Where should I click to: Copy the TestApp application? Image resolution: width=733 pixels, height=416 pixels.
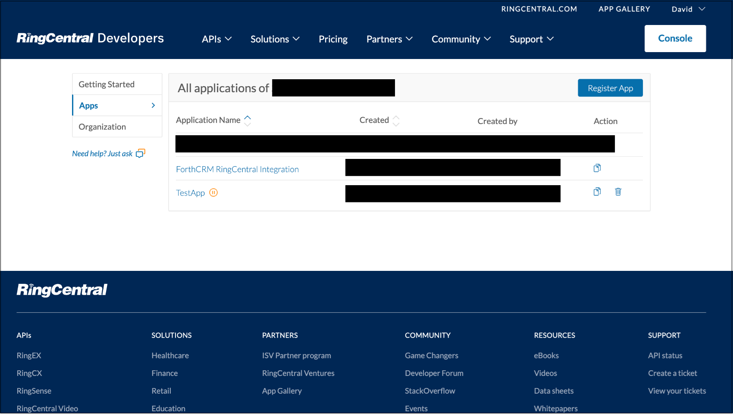coord(597,192)
